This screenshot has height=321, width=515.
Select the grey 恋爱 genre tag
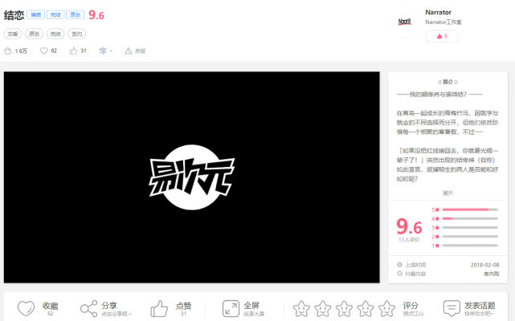(13, 34)
